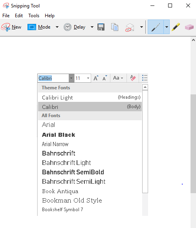Open the File menu
The height and width of the screenshot is (228, 196).
click(6, 16)
